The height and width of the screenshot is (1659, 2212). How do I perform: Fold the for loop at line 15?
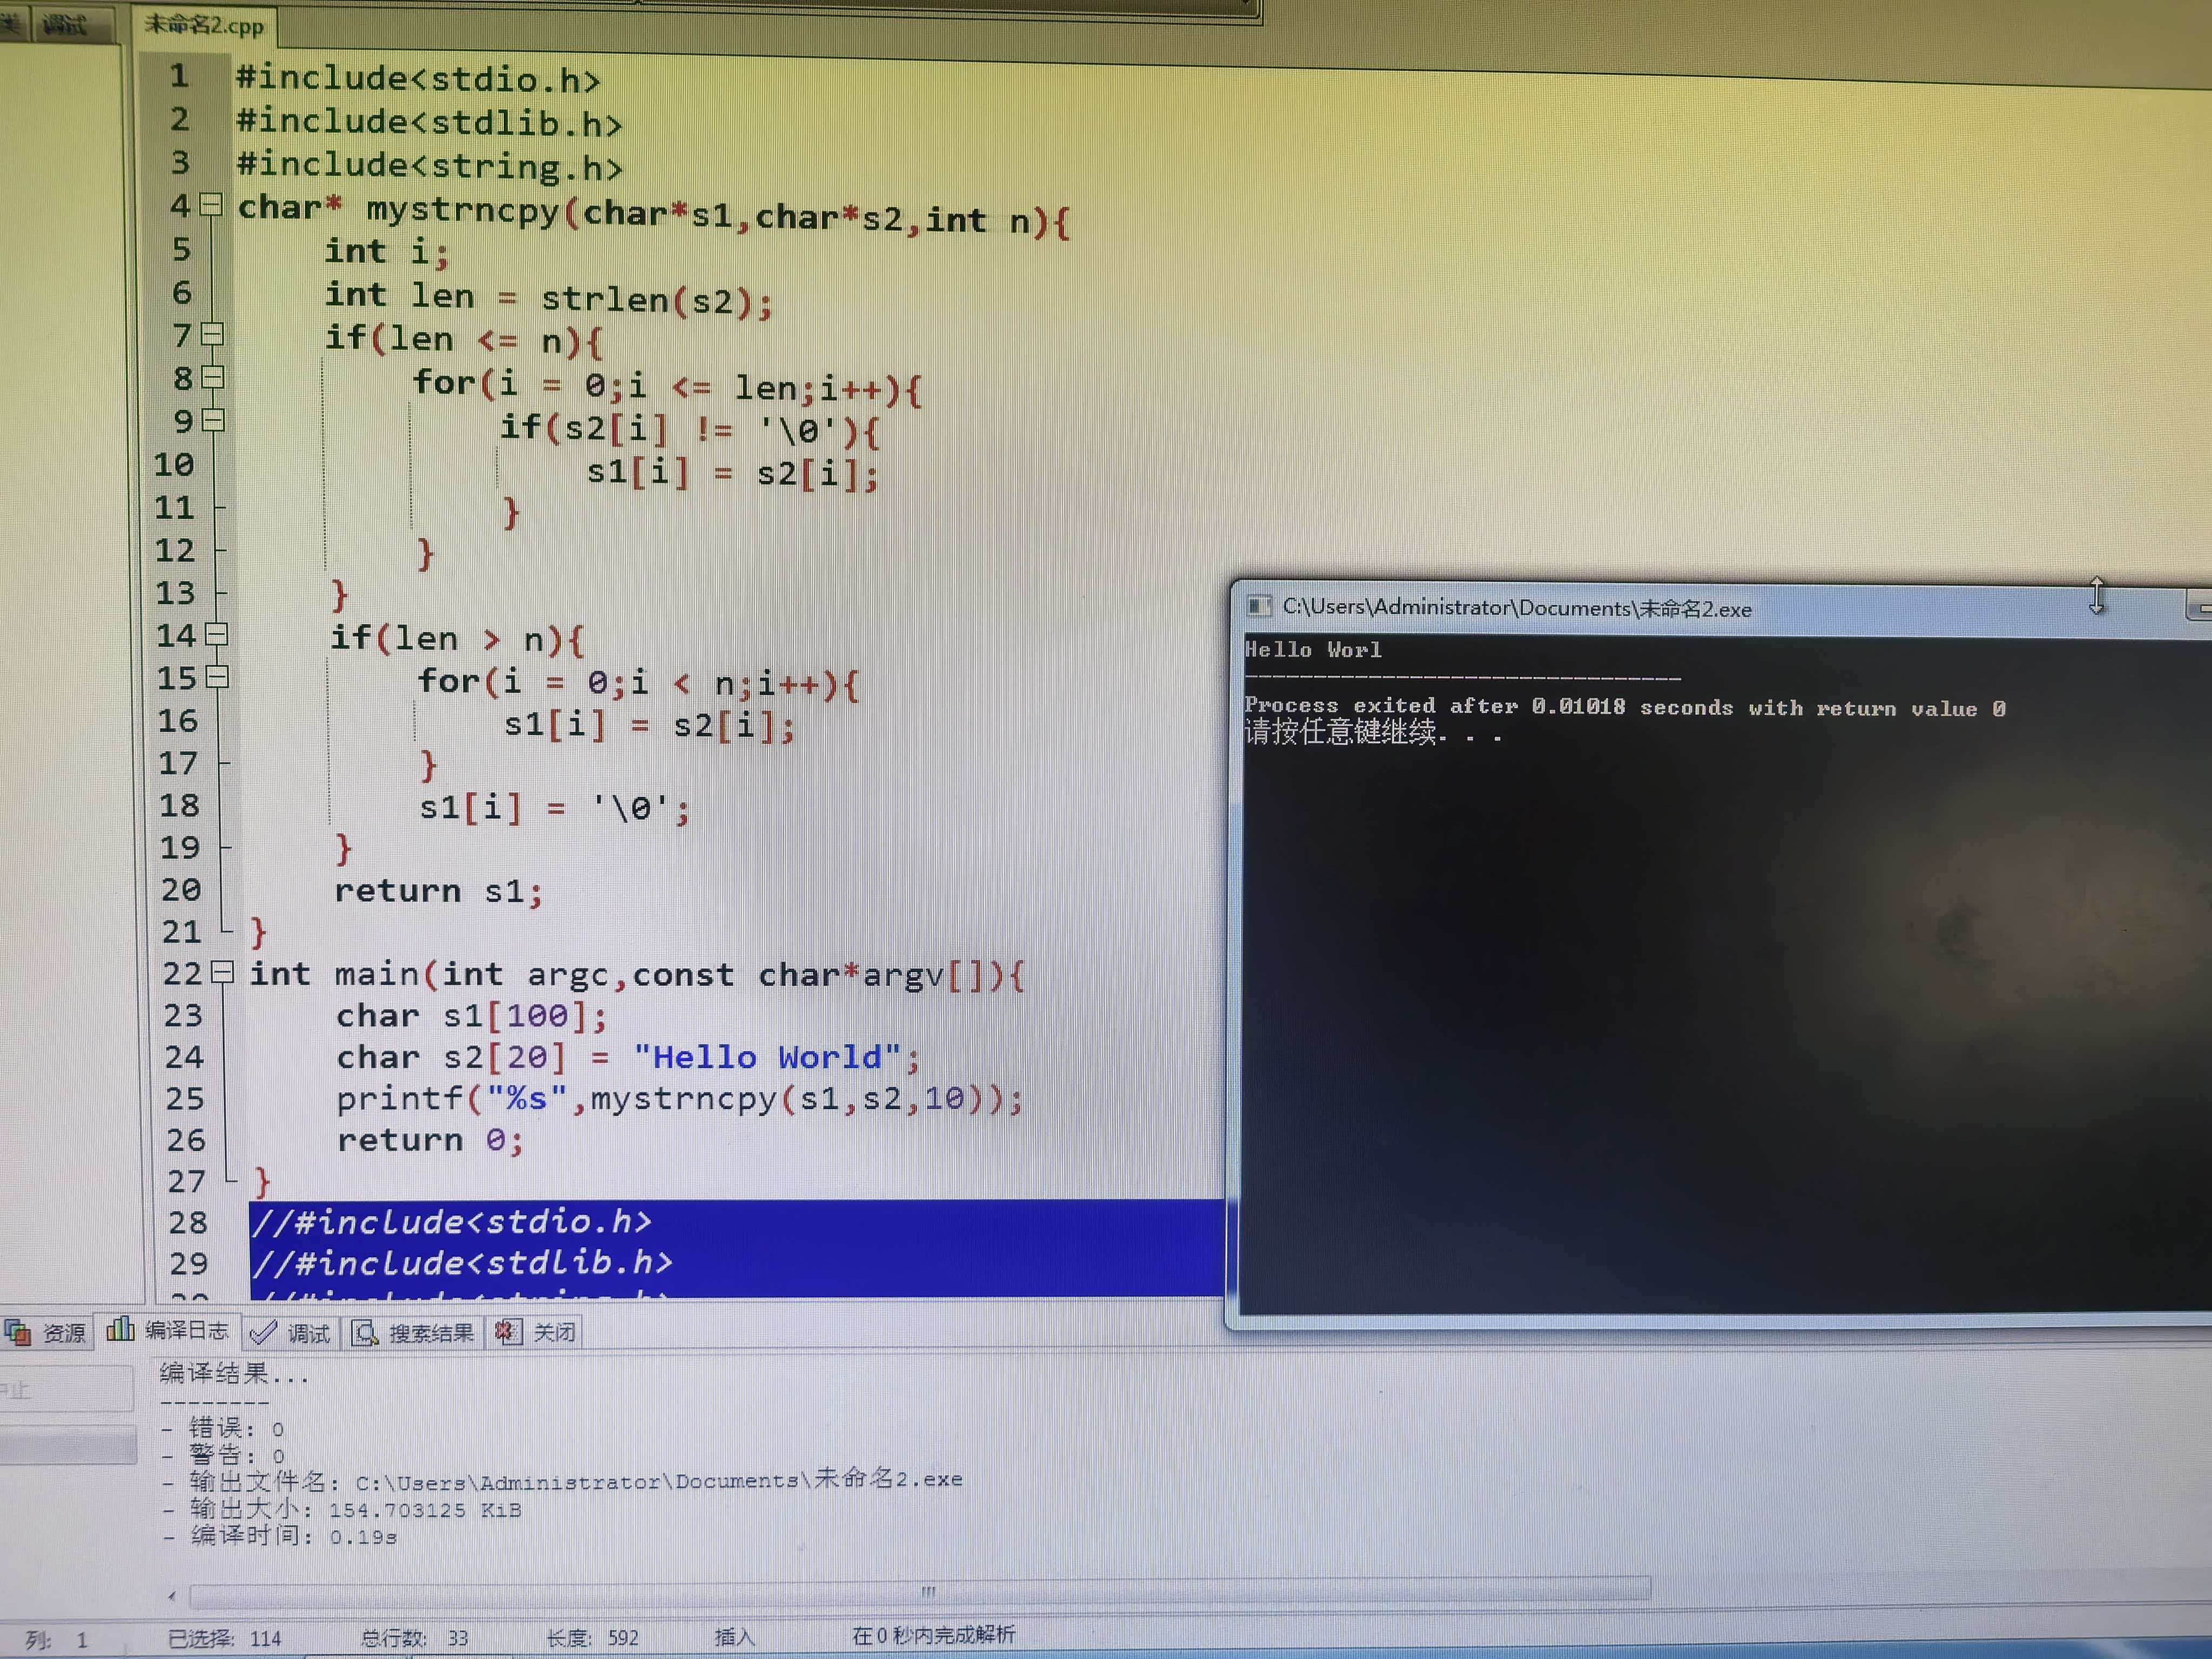click(x=218, y=678)
